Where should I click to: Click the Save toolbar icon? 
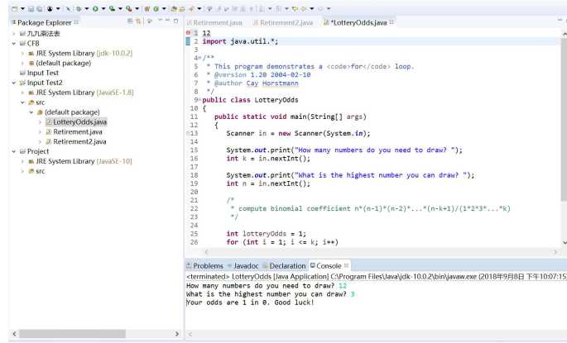coord(31,8)
